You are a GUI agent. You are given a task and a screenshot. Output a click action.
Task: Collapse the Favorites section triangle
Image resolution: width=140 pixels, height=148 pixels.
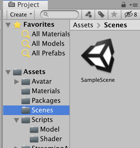tap(8, 25)
